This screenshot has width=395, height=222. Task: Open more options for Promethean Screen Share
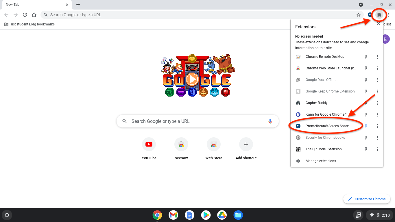[x=377, y=126]
